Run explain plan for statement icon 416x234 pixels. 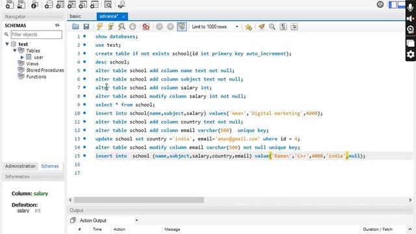pyautogui.click(x=122, y=27)
